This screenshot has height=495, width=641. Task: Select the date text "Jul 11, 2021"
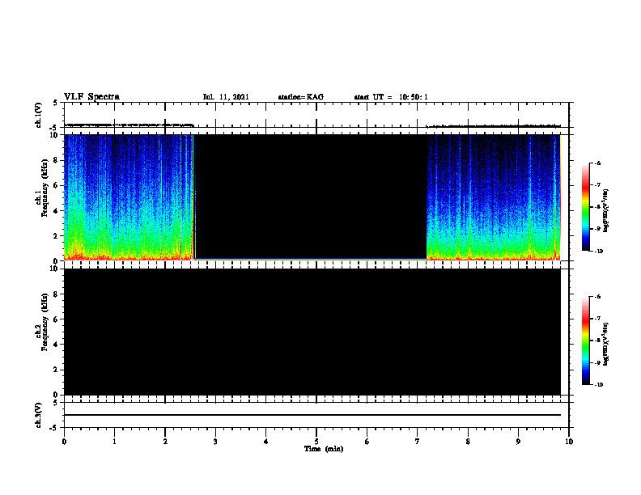click(226, 97)
